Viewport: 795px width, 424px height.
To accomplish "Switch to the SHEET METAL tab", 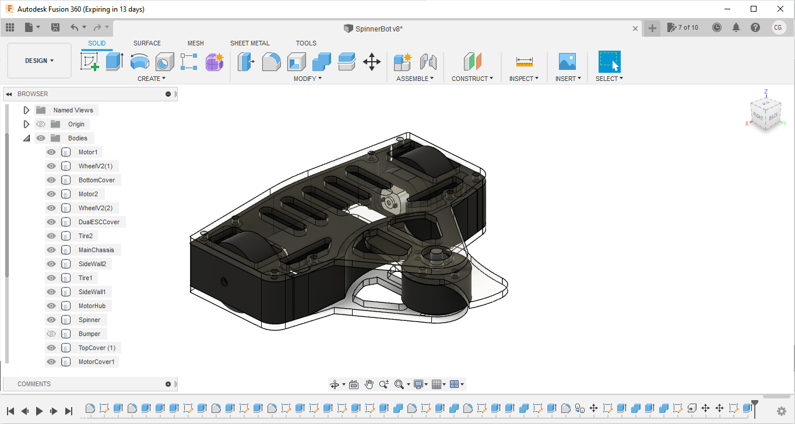I will pyautogui.click(x=250, y=43).
